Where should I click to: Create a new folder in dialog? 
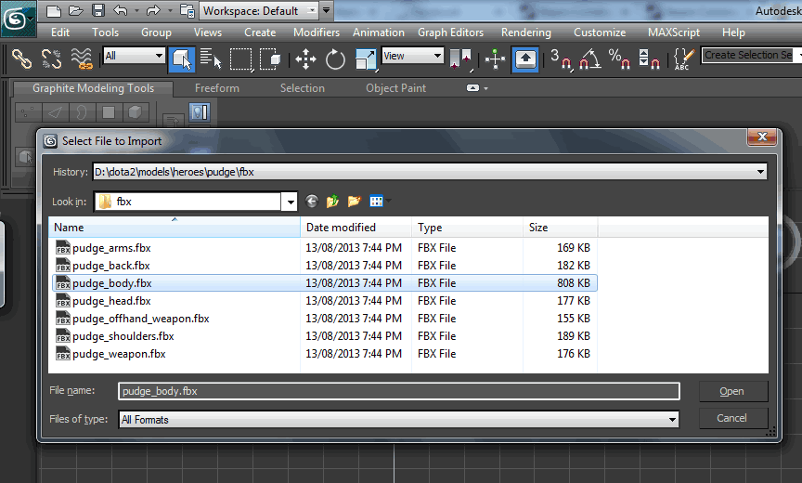pyautogui.click(x=355, y=202)
